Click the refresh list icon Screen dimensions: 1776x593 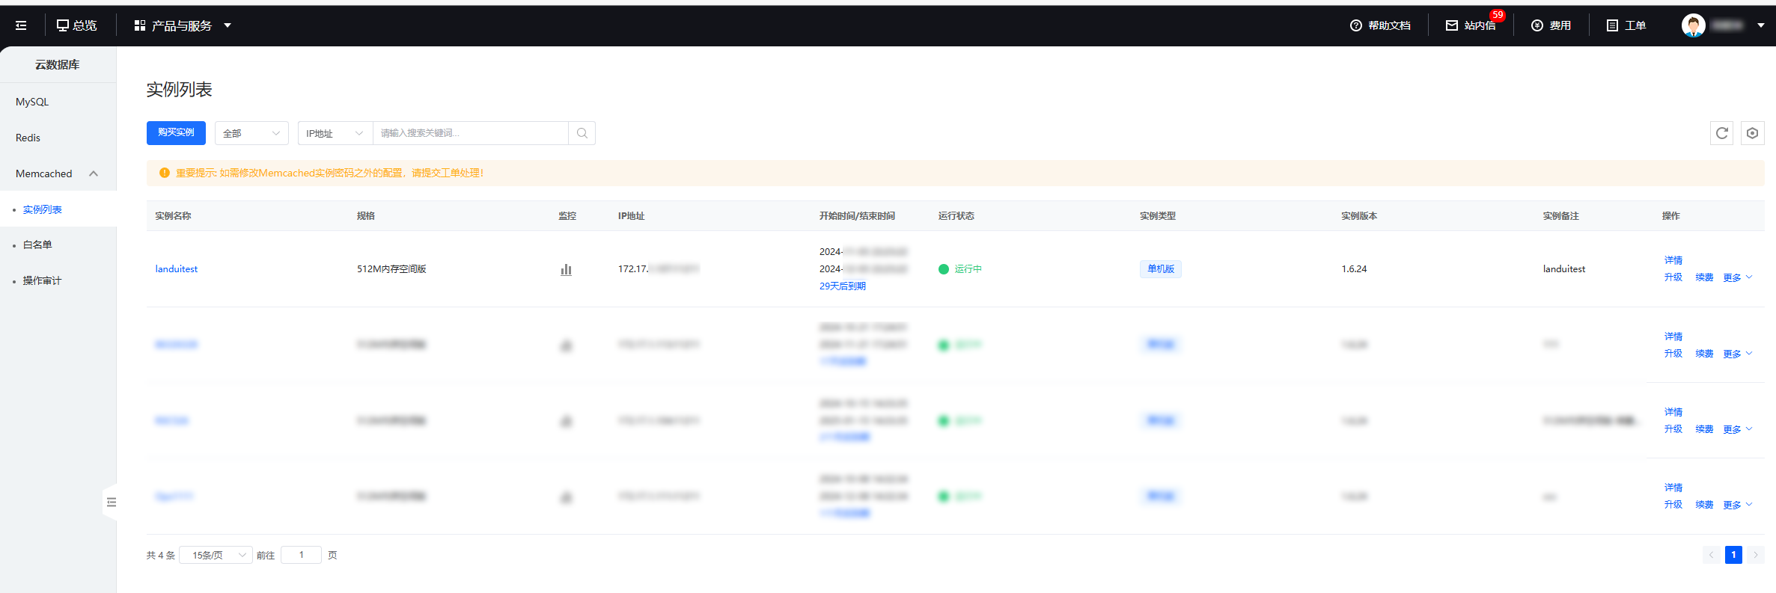(1721, 133)
